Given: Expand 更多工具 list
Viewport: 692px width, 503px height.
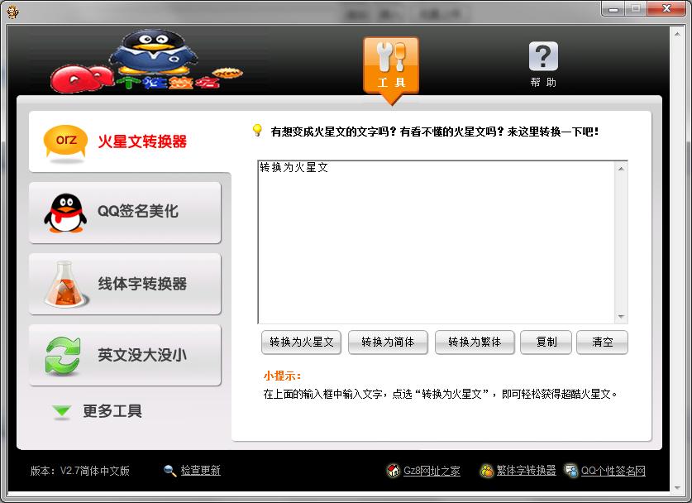Looking at the screenshot, I should pos(112,411).
